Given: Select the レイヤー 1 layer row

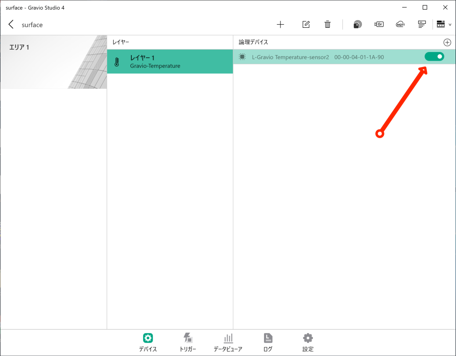Looking at the screenshot, I should (x=170, y=62).
